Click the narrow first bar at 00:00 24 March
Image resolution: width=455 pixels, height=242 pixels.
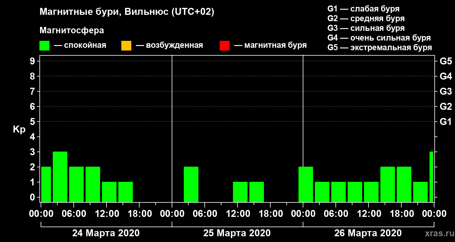[x=46, y=184]
